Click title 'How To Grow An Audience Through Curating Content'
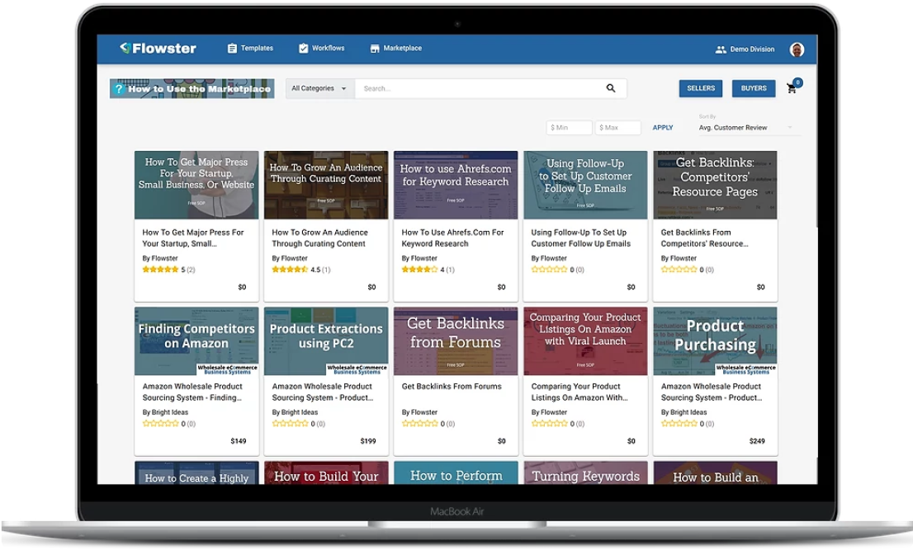 (x=319, y=237)
